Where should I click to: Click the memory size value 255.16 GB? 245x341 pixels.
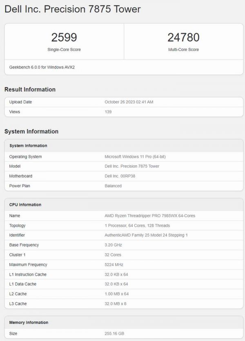114,334
